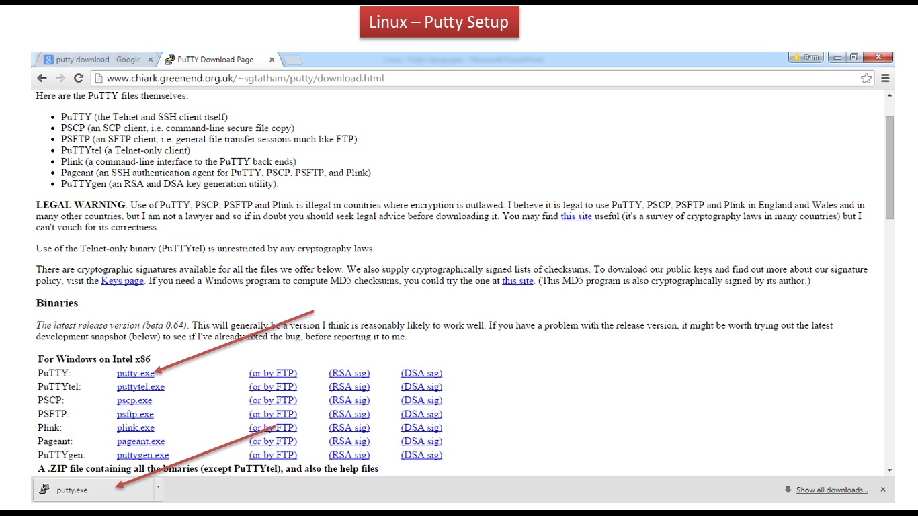Switch to the 'putty download - Google' tab

tap(96, 60)
